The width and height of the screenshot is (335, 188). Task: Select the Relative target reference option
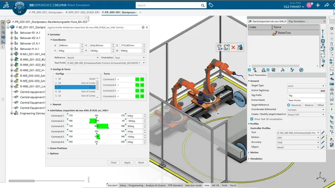pyautogui.click(x=302, y=105)
